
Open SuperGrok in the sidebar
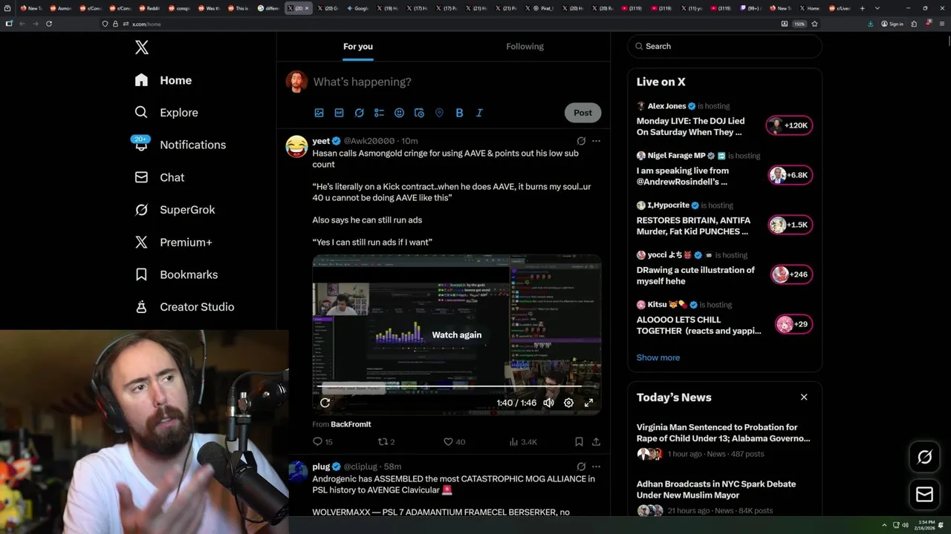[175, 210]
